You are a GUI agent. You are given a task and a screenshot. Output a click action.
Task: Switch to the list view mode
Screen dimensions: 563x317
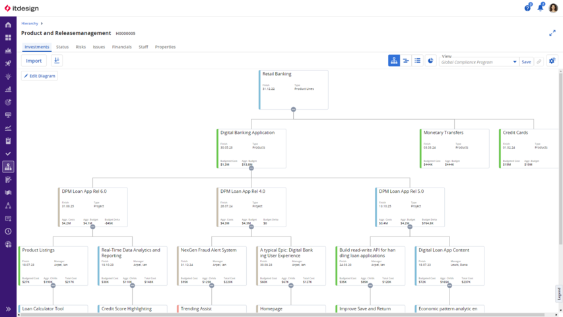418,61
